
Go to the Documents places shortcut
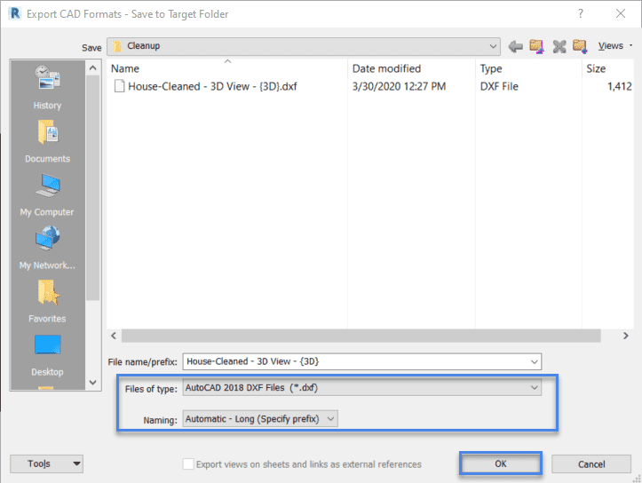coord(47,141)
